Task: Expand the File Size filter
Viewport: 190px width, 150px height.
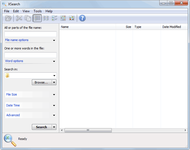Action: pos(54,95)
